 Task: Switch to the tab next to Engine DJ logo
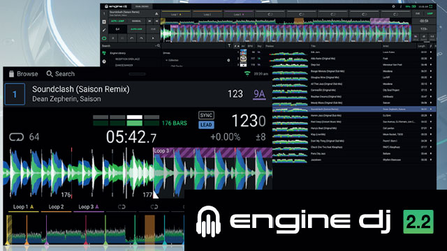pyautogui.click(x=142, y=6)
